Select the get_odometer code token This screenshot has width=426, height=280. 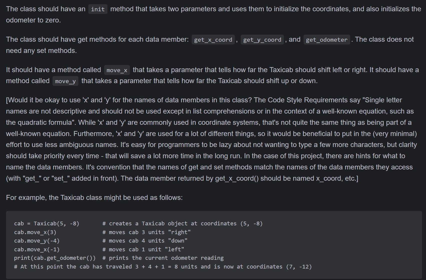pos(326,40)
